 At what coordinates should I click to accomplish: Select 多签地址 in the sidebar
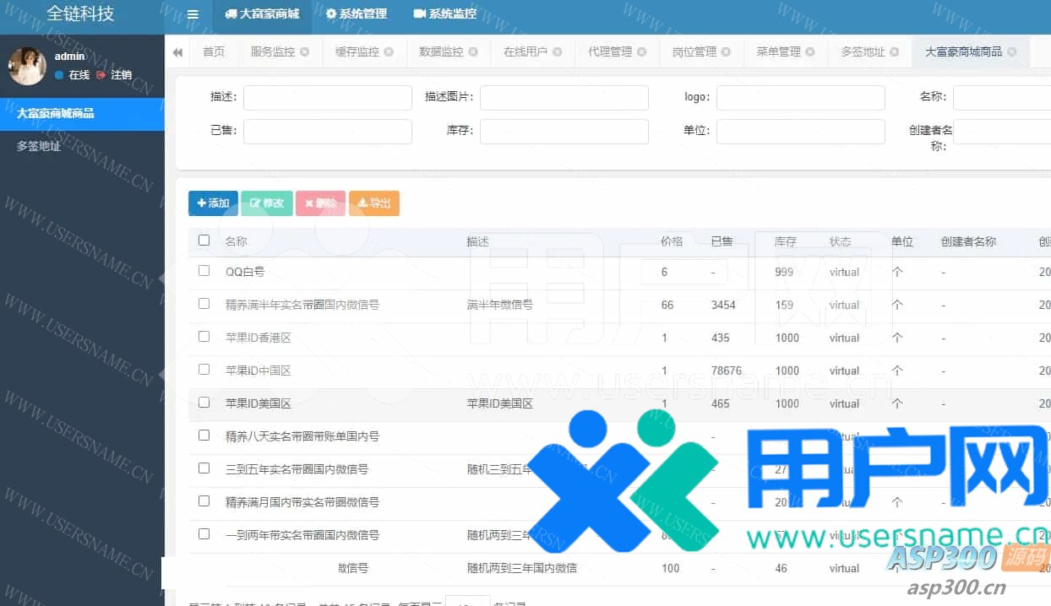pos(39,146)
